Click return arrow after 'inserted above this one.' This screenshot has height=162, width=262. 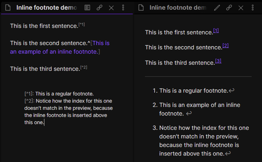pos(228,153)
